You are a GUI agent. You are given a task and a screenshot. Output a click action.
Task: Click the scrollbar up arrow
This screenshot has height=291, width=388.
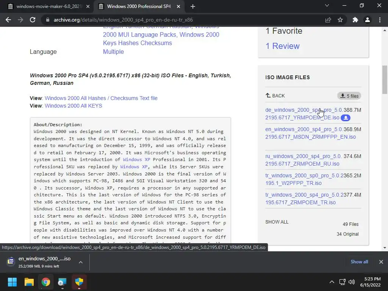point(385,30)
